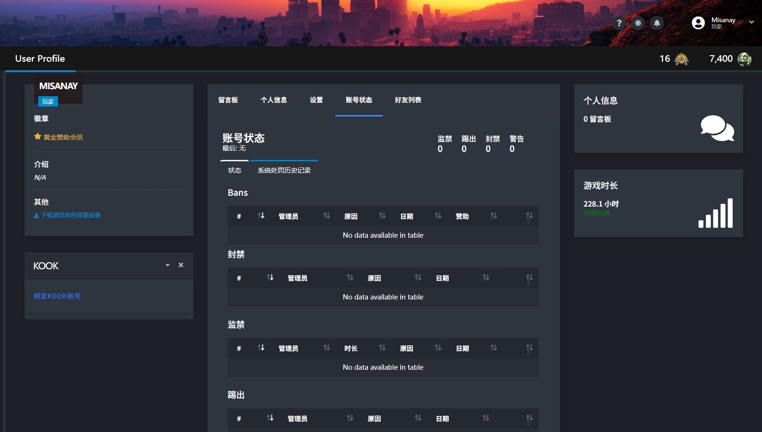This screenshot has height=432, width=762.
Task: Click the 228.1 小时 playtime value
Action: tap(601, 204)
